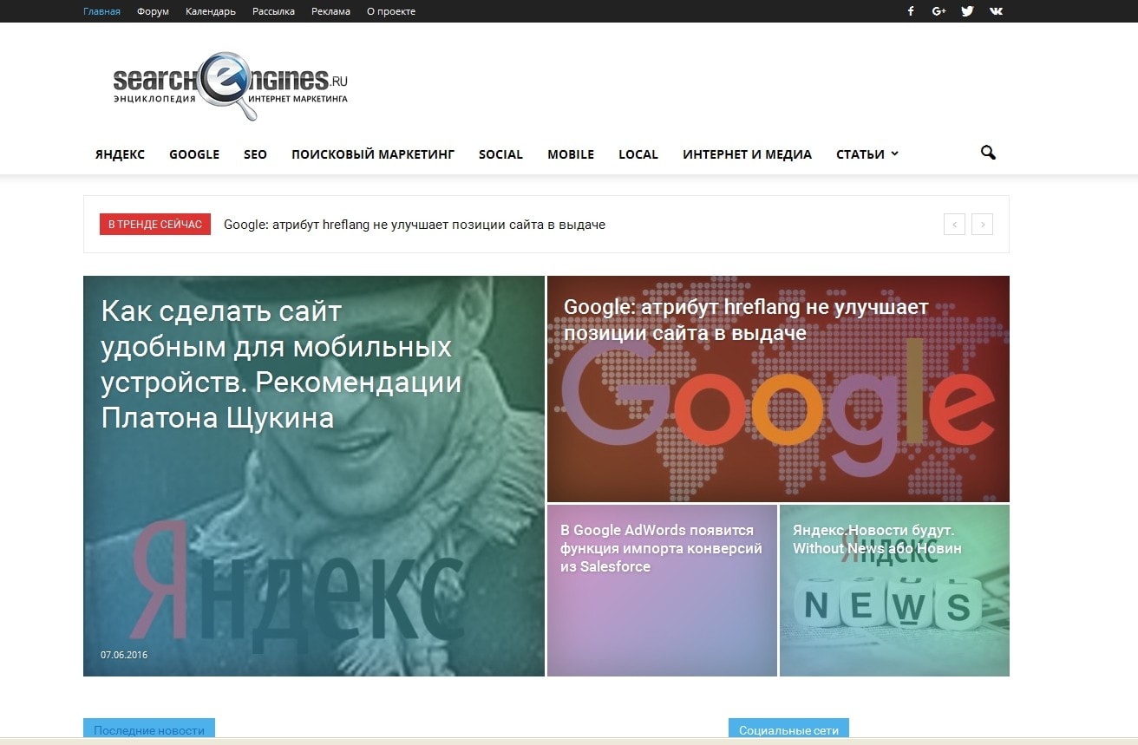Image resolution: width=1138 pixels, height=745 pixels.
Task: Select the GOOGLE navigation category
Action: coord(194,154)
